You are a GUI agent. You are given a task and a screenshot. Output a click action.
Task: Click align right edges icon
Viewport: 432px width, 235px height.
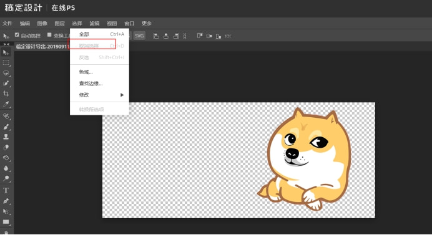[x=176, y=36]
